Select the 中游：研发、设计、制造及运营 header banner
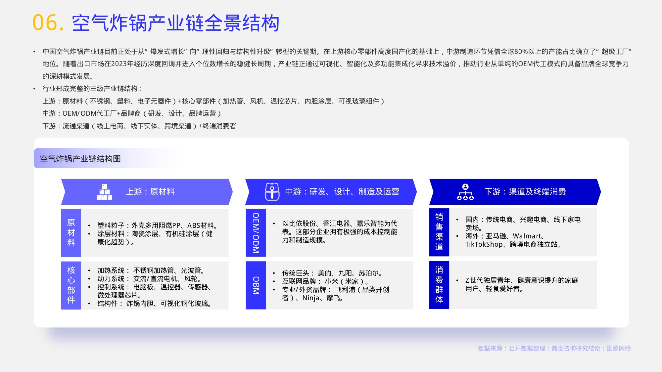 pos(331,192)
